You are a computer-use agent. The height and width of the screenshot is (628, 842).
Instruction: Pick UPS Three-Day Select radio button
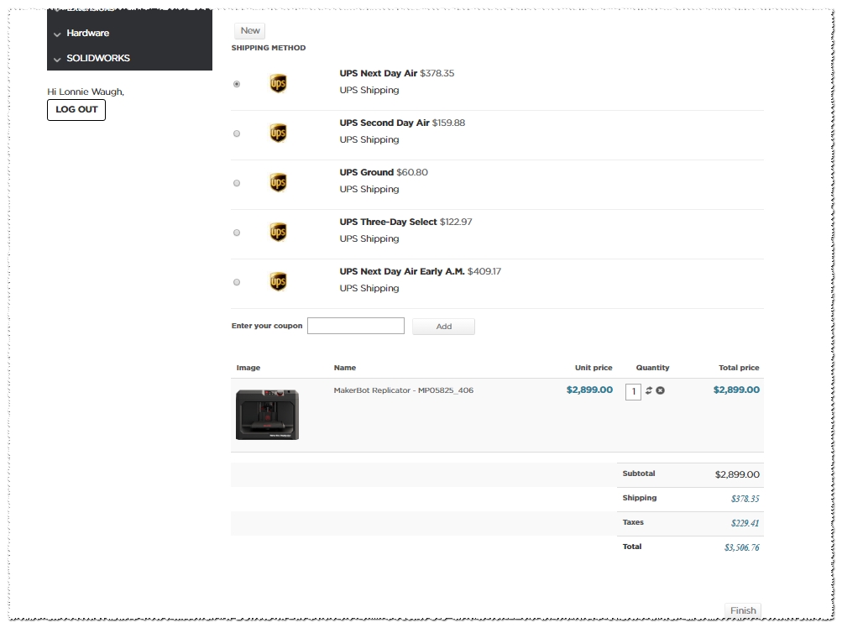[x=237, y=233]
